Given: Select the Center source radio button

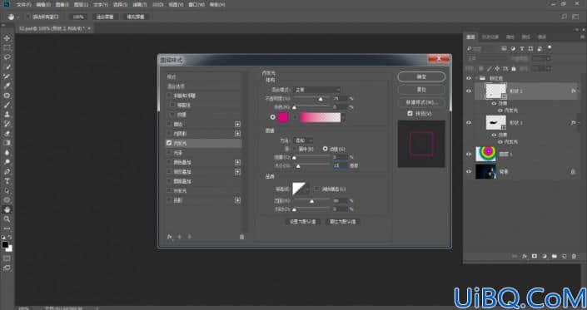Looking at the screenshot, I should (295, 149).
